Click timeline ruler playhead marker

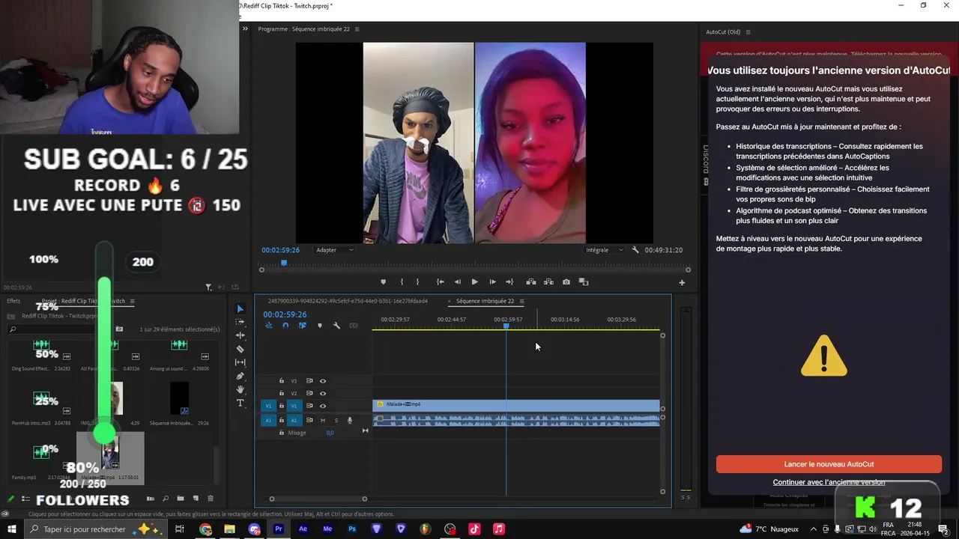pos(506,326)
